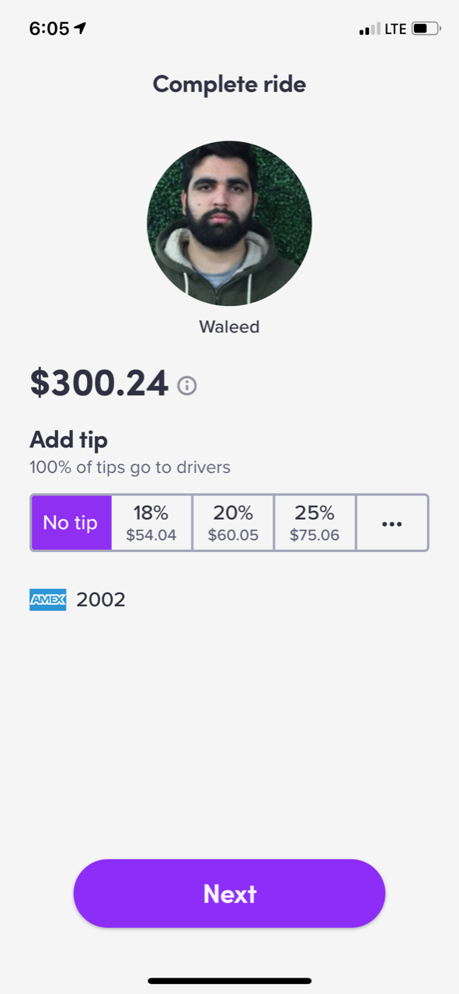Tap the 6:05 clock in status bar
459x994 pixels.
[49, 29]
